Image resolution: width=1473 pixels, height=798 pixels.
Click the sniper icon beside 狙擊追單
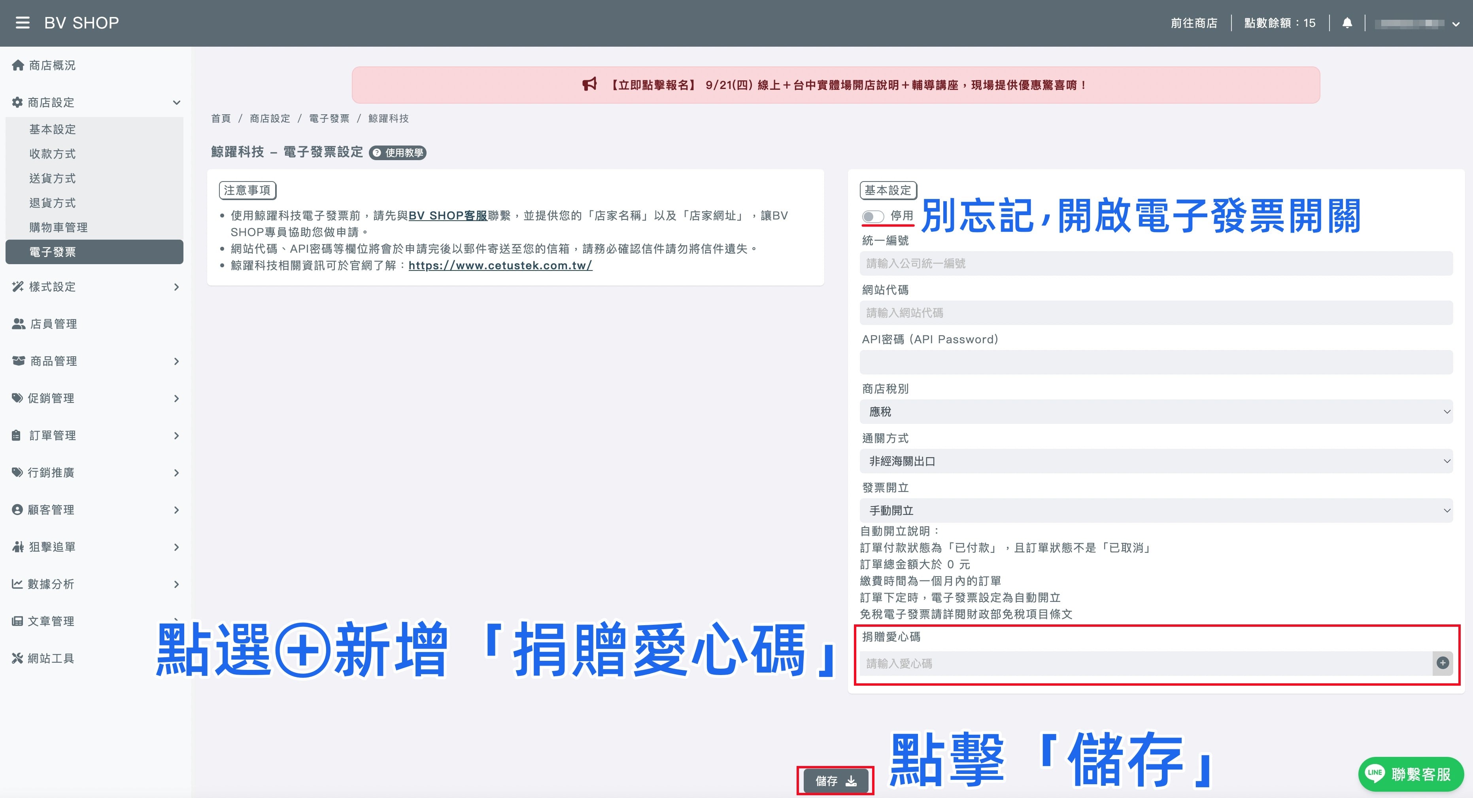(x=18, y=547)
